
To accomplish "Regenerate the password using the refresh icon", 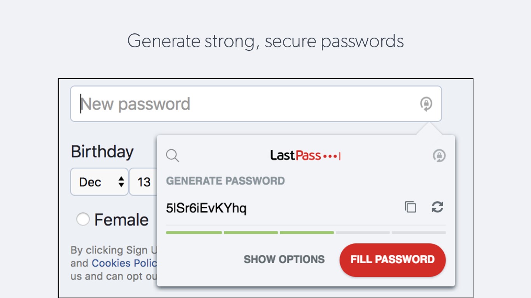I will tap(437, 207).
